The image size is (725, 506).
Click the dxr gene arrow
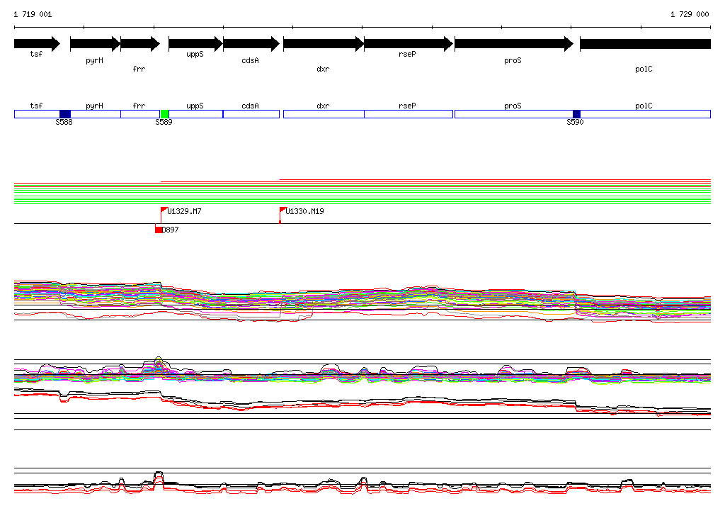324,44
